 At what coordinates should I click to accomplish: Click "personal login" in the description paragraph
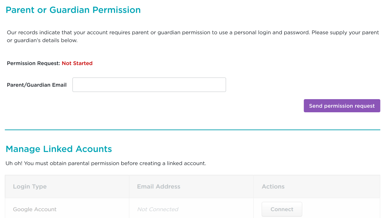257,33
